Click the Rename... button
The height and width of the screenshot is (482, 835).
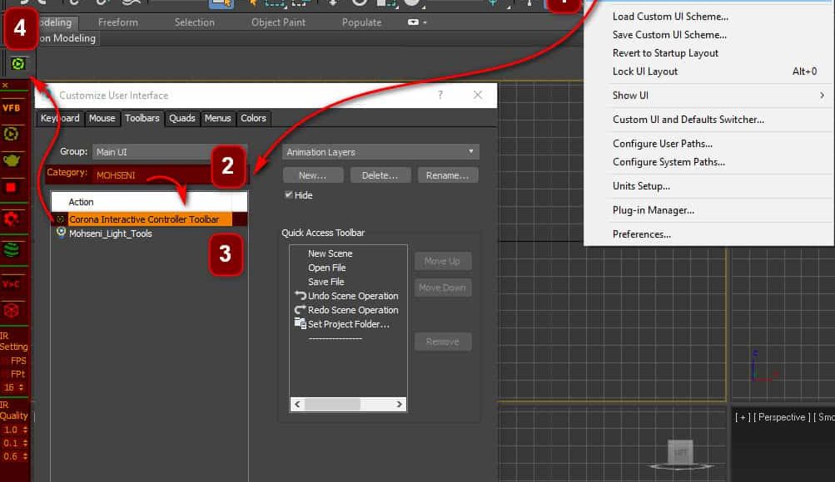448,175
